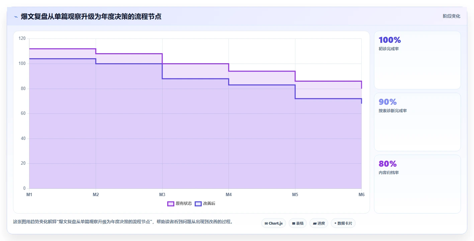Click the purple 原有状态 legend swatch
This screenshot has width=474, height=241.
click(x=171, y=204)
